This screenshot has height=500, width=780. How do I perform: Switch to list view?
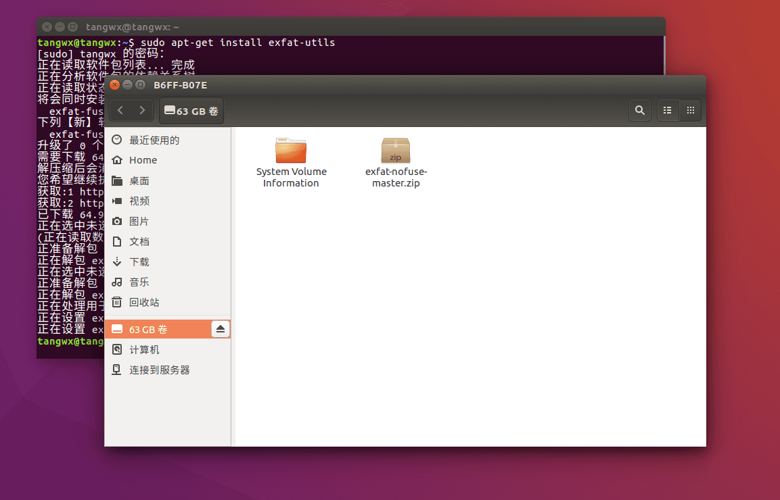click(668, 110)
